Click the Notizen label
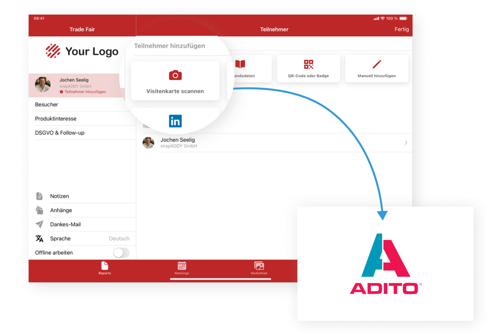Viewport: 503px width, 336px height. click(60, 196)
